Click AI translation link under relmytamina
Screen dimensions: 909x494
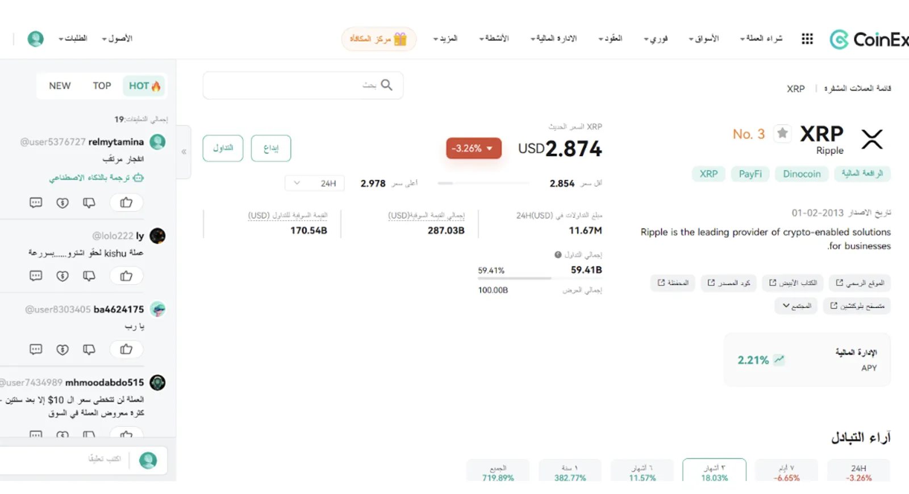pyautogui.click(x=97, y=178)
